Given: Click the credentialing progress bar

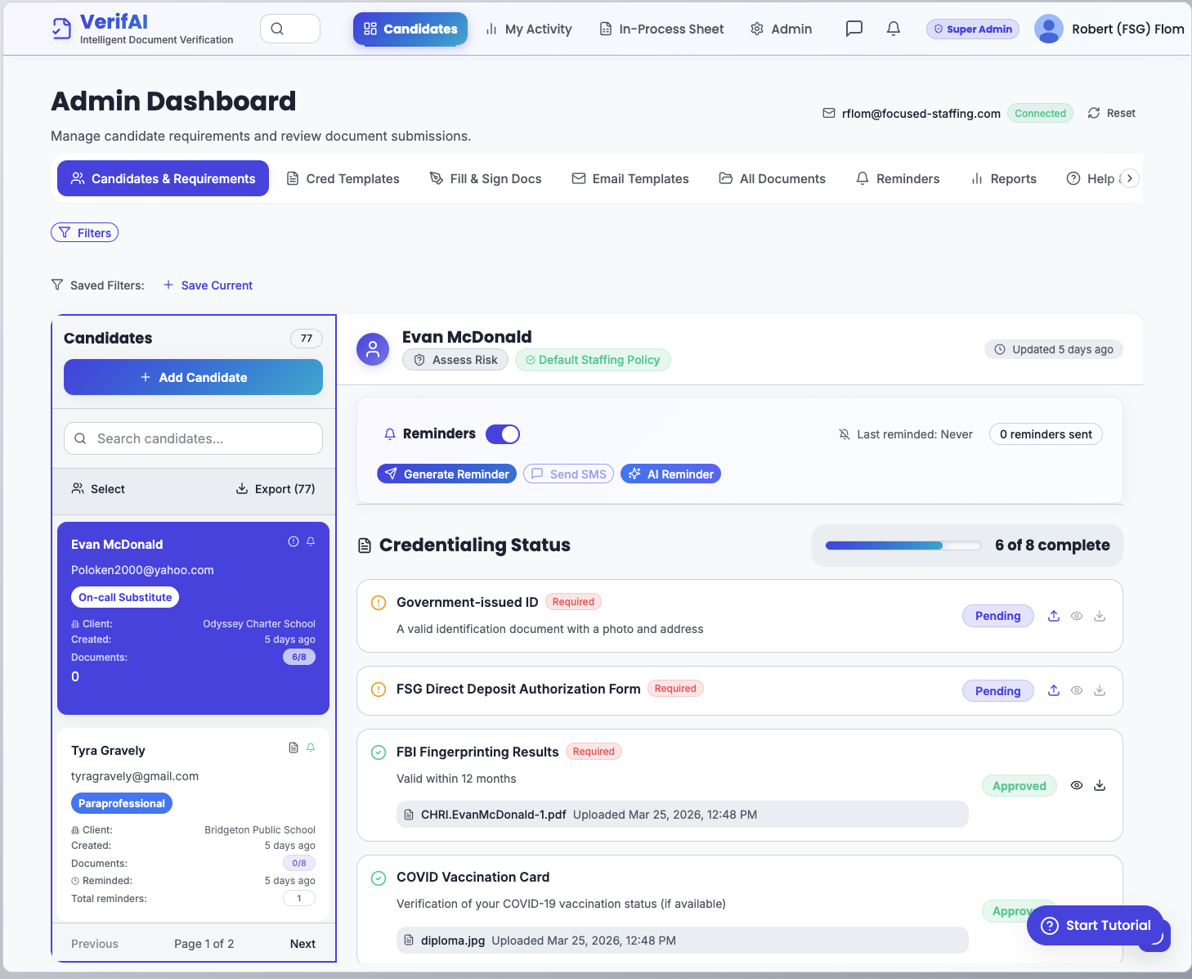Looking at the screenshot, I should point(903,546).
